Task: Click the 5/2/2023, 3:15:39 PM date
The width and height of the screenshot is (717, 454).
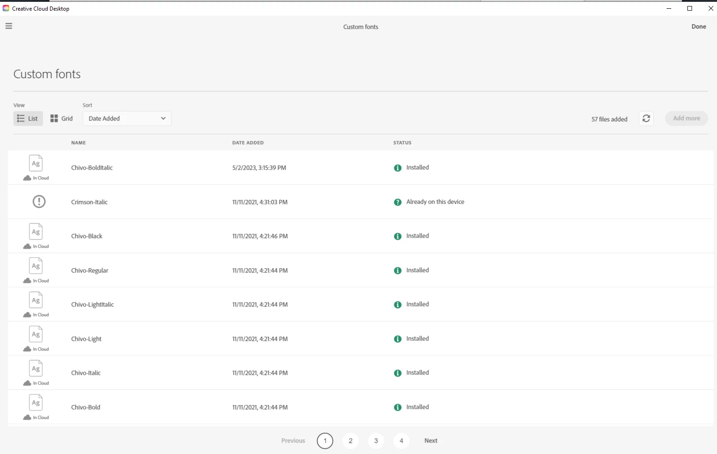Action: pos(259,168)
